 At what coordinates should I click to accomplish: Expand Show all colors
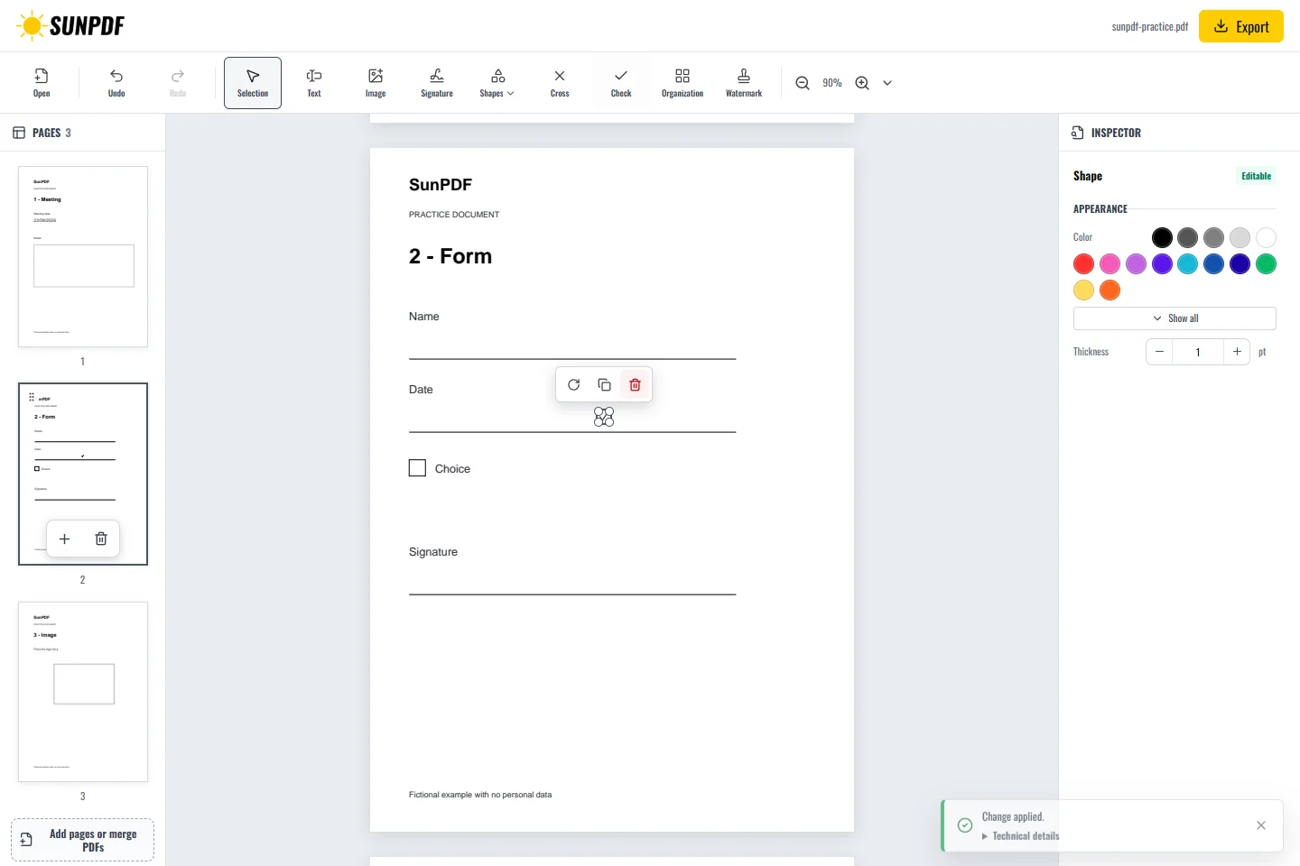click(1175, 318)
